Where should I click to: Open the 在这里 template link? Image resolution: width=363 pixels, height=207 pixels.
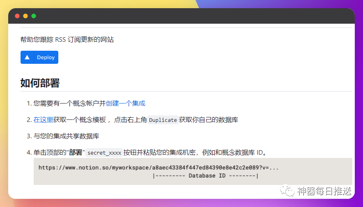coord(43,119)
